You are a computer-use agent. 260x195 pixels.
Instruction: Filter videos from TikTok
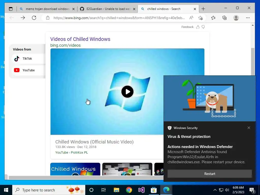click(x=28, y=59)
